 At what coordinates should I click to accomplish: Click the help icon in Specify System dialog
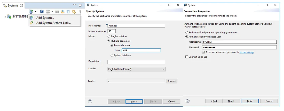click(x=90, y=101)
